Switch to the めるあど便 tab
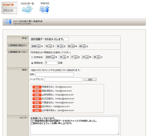This screenshot has width=150, height=136. pyautogui.click(x=9, y=5)
